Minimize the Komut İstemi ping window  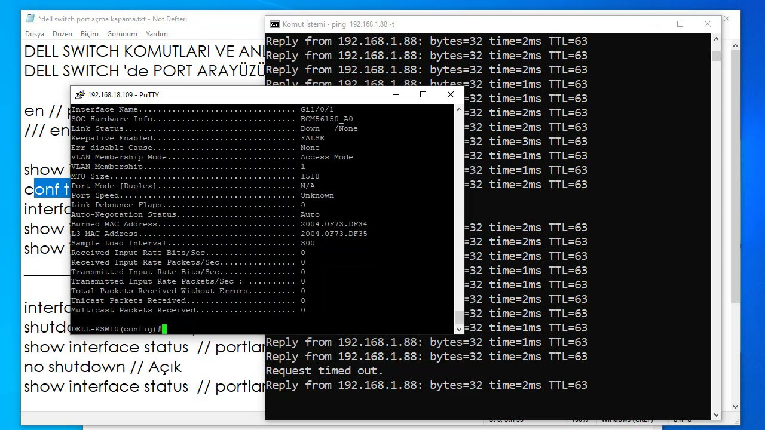coord(653,24)
